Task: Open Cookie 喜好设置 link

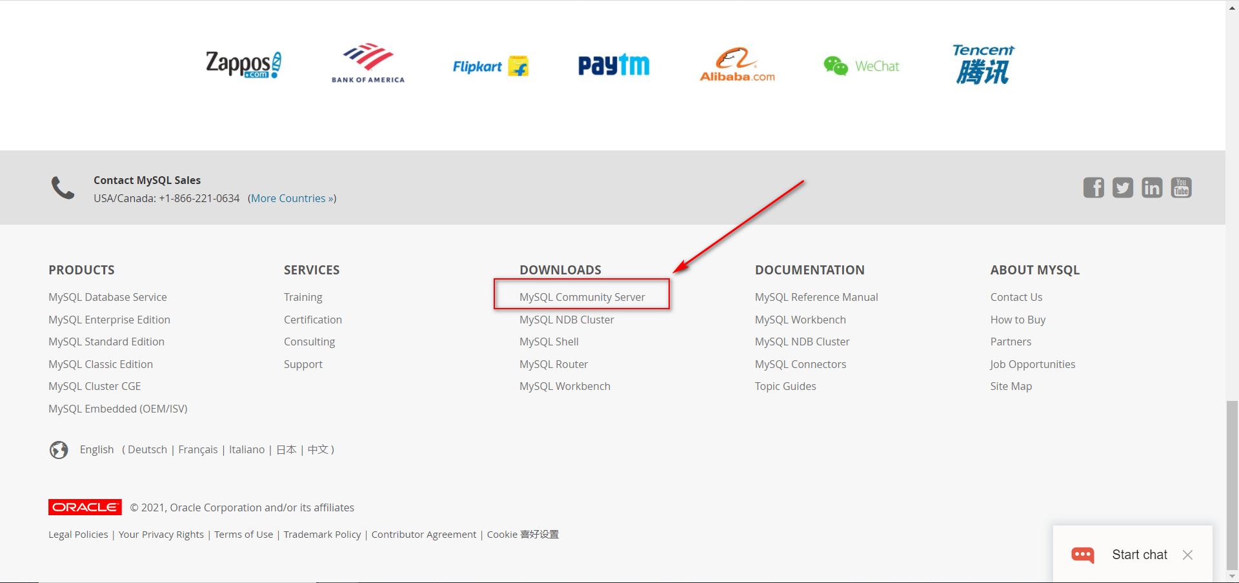Action: pos(523,535)
